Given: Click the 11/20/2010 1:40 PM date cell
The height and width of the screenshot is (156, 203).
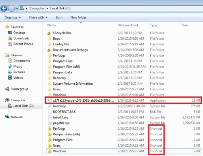Looking at the screenshot, I should [x=132, y=106].
